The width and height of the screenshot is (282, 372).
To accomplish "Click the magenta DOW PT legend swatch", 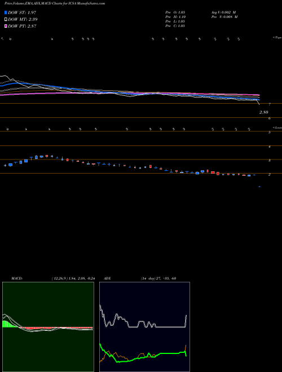I will pos(6,26).
